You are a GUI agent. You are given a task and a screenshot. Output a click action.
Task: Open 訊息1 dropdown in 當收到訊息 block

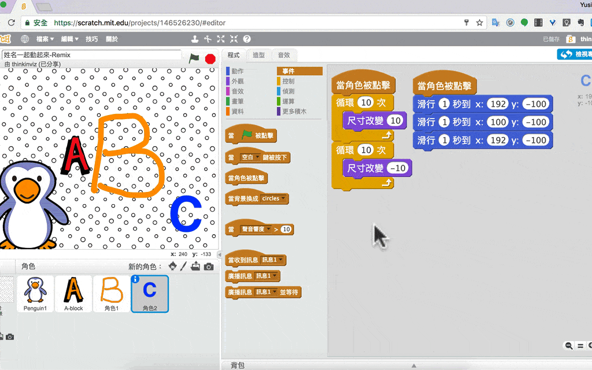point(272,260)
